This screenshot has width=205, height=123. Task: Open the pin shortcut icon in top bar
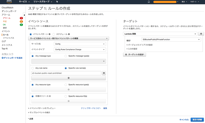point(57,2)
